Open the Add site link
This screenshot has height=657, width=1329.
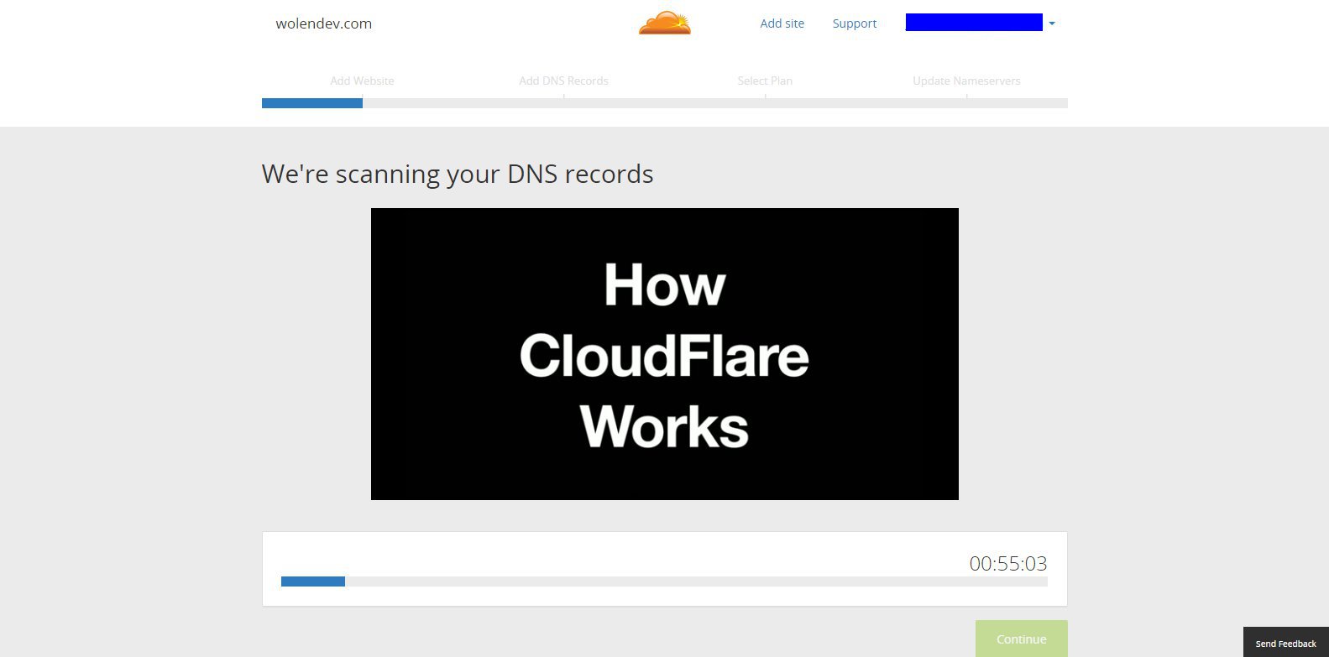782,23
